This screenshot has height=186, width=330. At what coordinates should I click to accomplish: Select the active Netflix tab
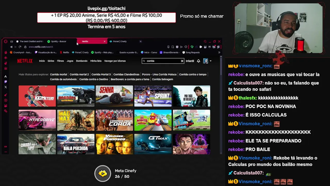(92, 41)
